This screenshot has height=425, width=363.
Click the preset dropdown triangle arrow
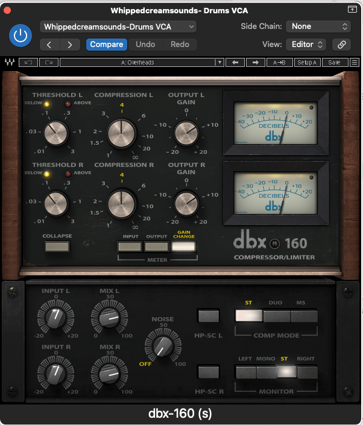(x=219, y=63)
